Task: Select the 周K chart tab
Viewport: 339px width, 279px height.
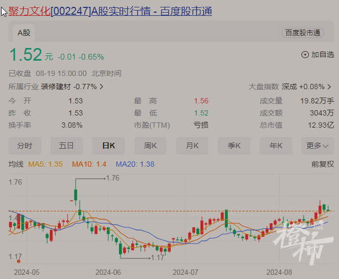Action: point(150,146)
